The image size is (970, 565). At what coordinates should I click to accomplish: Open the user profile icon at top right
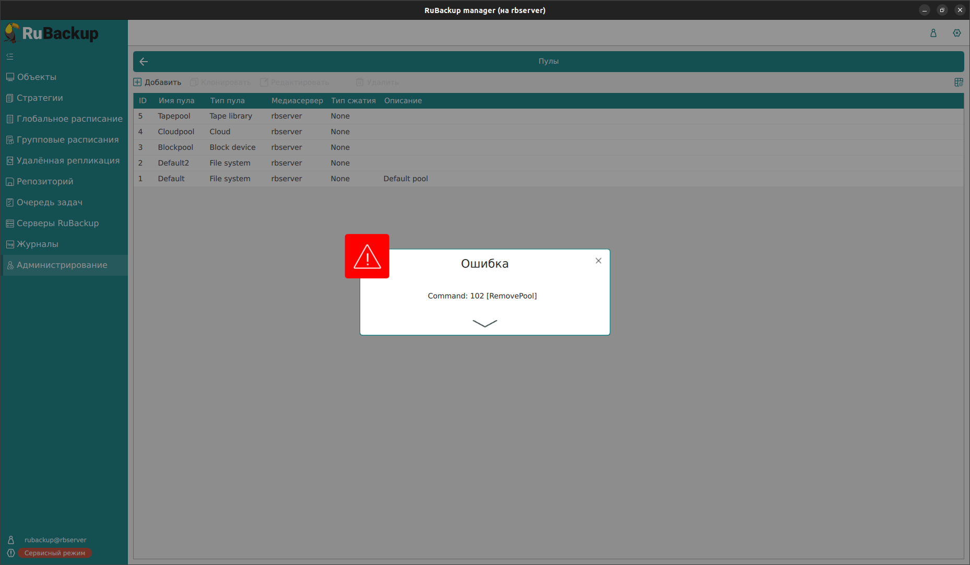click(x=933, y=33)
